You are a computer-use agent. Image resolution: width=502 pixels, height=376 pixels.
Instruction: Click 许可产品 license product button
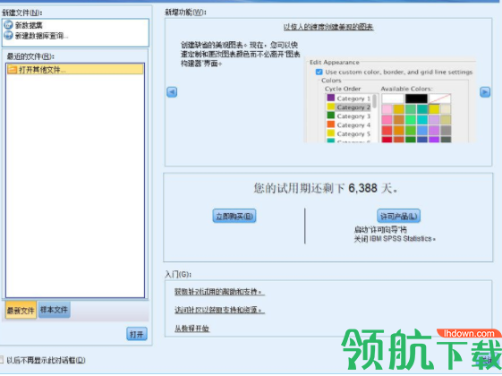[398, 216]
